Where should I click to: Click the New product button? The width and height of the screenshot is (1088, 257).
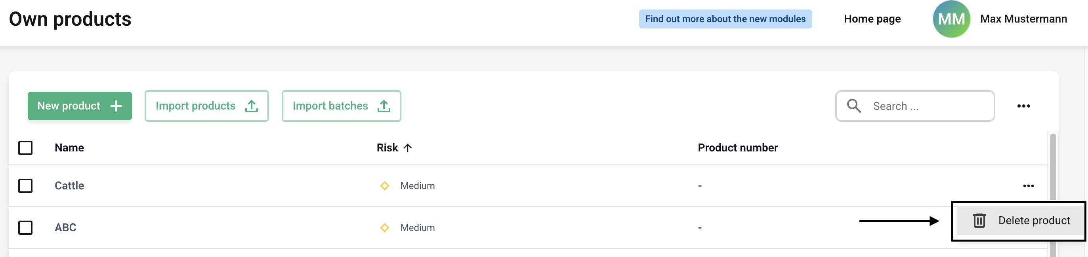tap(69, 106)
